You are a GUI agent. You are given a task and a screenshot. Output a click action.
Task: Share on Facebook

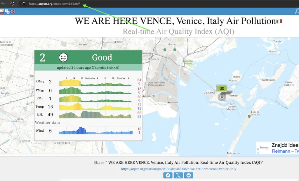pyautogui.click(x=168, y=175)
